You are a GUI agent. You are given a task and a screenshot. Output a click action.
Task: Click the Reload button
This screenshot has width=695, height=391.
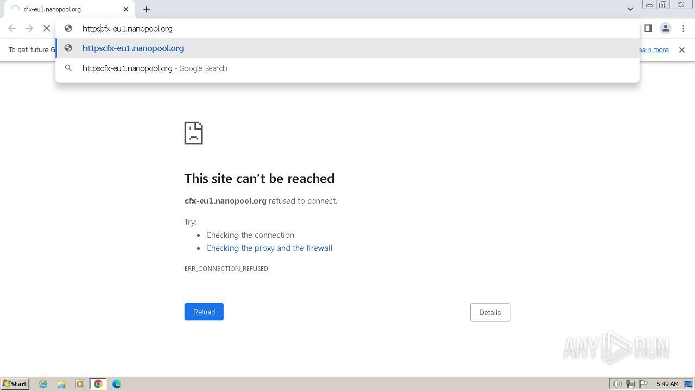(x=204, y=312)
